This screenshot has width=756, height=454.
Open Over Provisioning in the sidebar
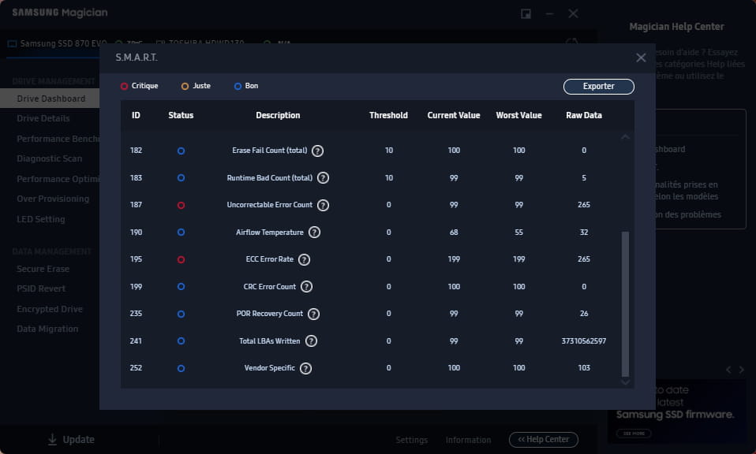(53, 199)
